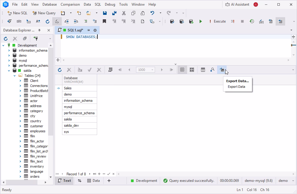Open the 1000 page size dropdown
Viewport: 297px width, 194px height.
click(152, 70)
